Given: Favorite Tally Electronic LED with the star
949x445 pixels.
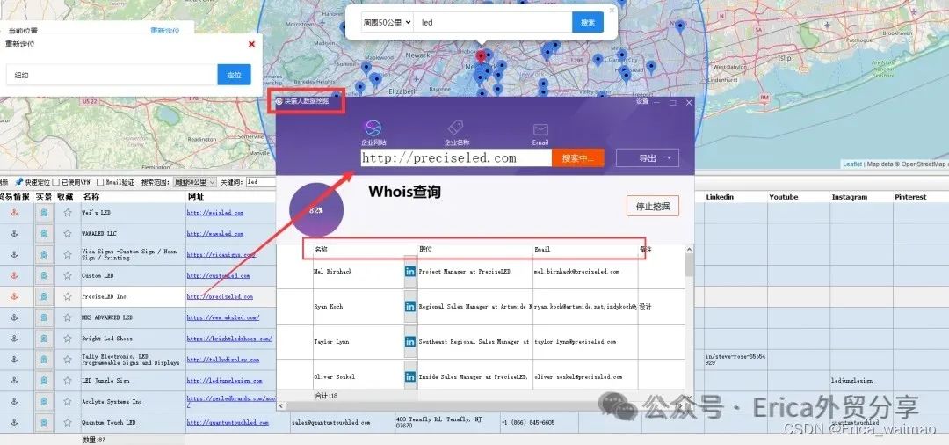Looking at the screenshot, I should pos(67,360).
